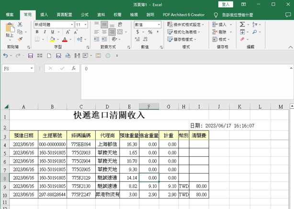This screenshot has width=294, height=209.
Task: Click the Undo arrow icon
Action: (6, 56)
